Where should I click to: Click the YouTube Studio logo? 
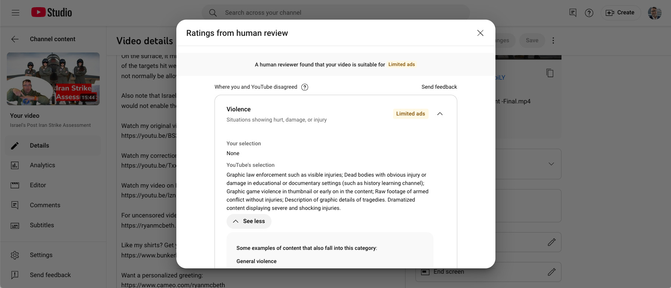pyautogui.click(x=51, y=12)
